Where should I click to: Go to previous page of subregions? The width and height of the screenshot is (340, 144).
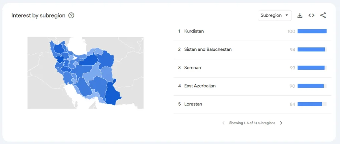coord(223,123)
